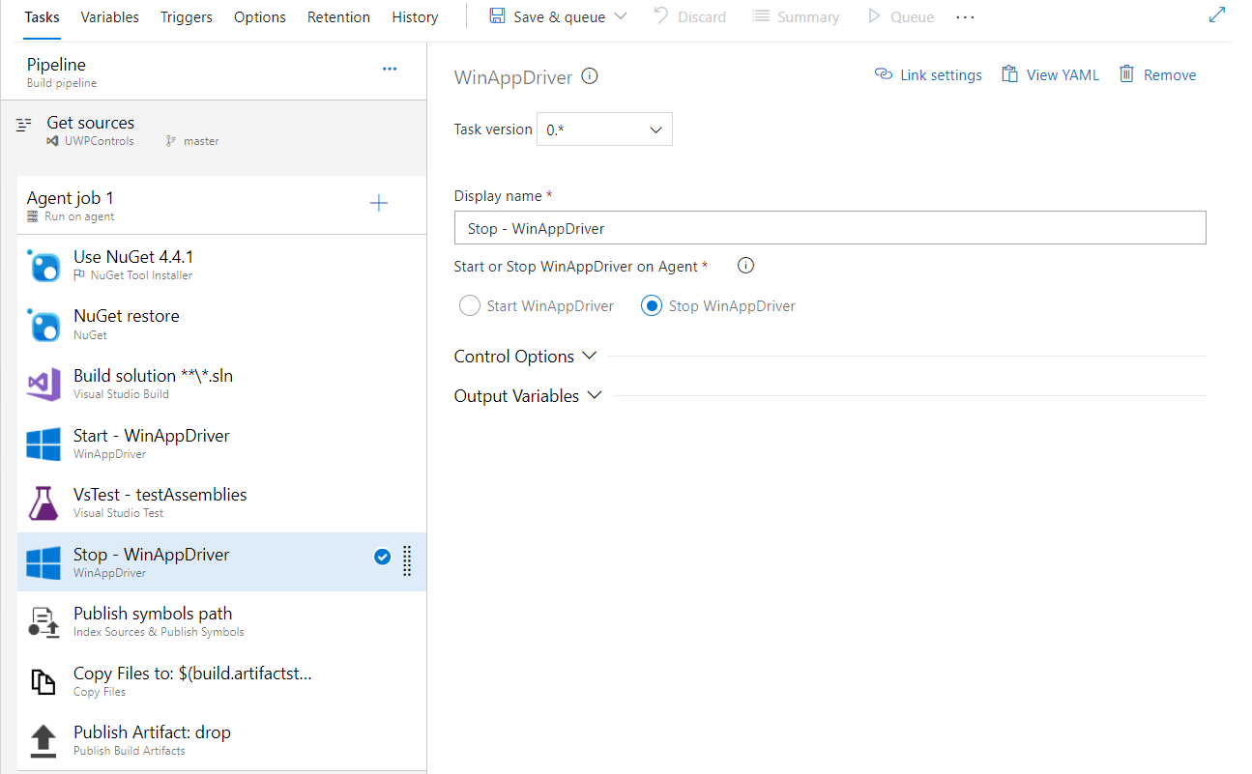1252x774 pixels.
Task: Switch to the Options tab
Action: (x=260, y=17)
